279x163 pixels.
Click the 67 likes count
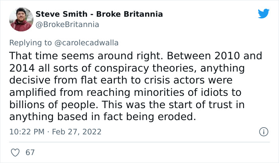point(29,152)
